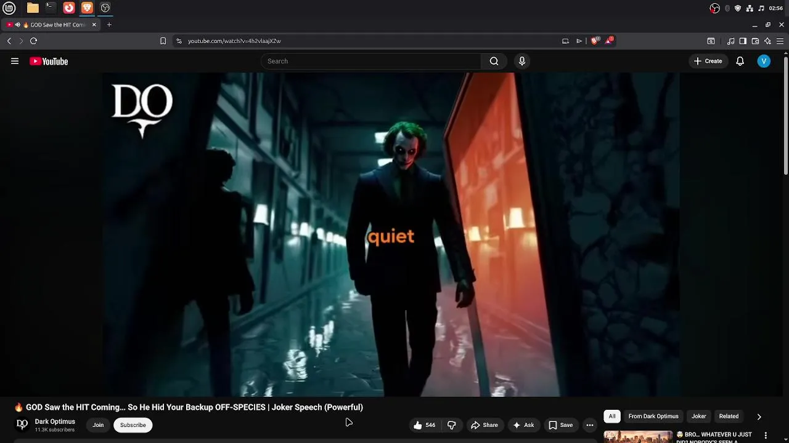Open YouTube notifications bell
Image resolution: width=789 pixels, height=443 pixels.
tap(740, 61)
